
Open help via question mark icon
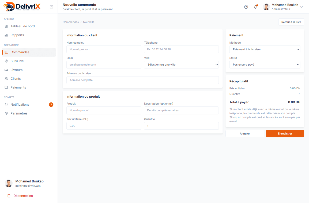(246, 7)
